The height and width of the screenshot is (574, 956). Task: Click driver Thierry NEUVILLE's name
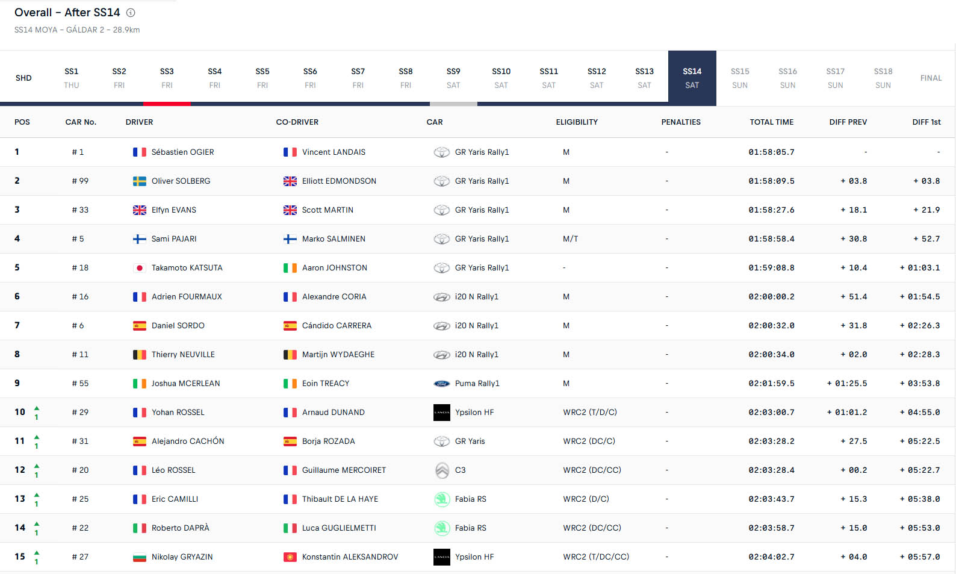tap(183, 355)
